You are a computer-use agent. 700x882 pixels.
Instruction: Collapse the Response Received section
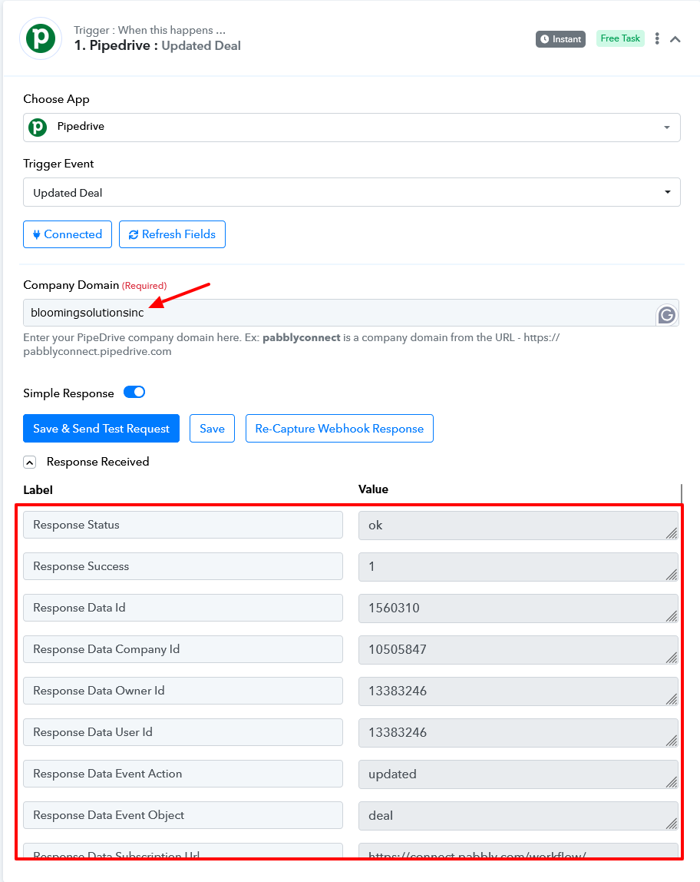[x=30, y=462]
